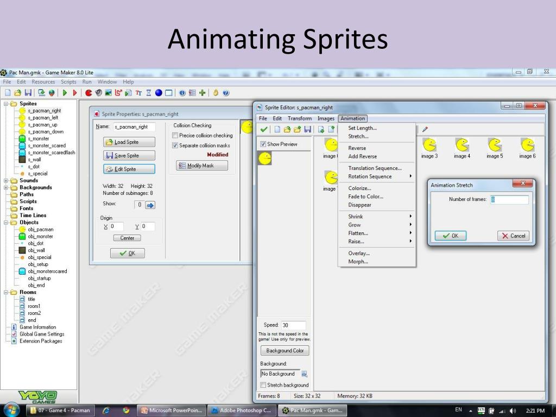This screenshot has width=556, height=417.
Task: Choose Stretch... from the Animation menu
Action: [377, 136]
